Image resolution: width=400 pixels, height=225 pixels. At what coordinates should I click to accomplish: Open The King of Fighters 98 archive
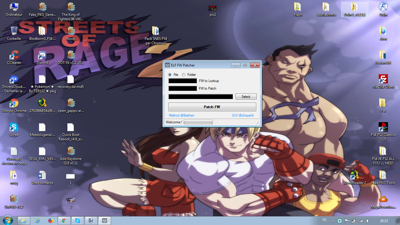pos(71,12)
